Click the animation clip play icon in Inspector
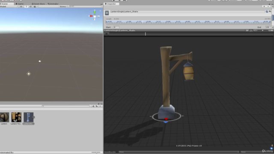The height and width of the screenshot is (154, 274). point(107,13)
